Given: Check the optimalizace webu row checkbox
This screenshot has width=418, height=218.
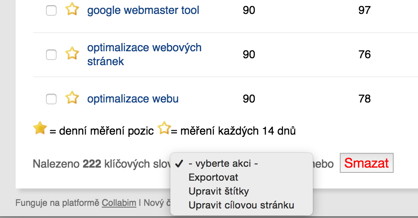Looking at the screenshot, I should coord(51,99).
